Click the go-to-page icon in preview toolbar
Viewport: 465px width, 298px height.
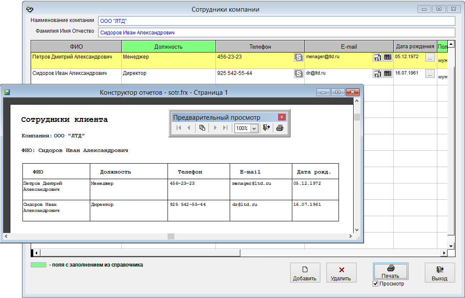tap(202, 128)
